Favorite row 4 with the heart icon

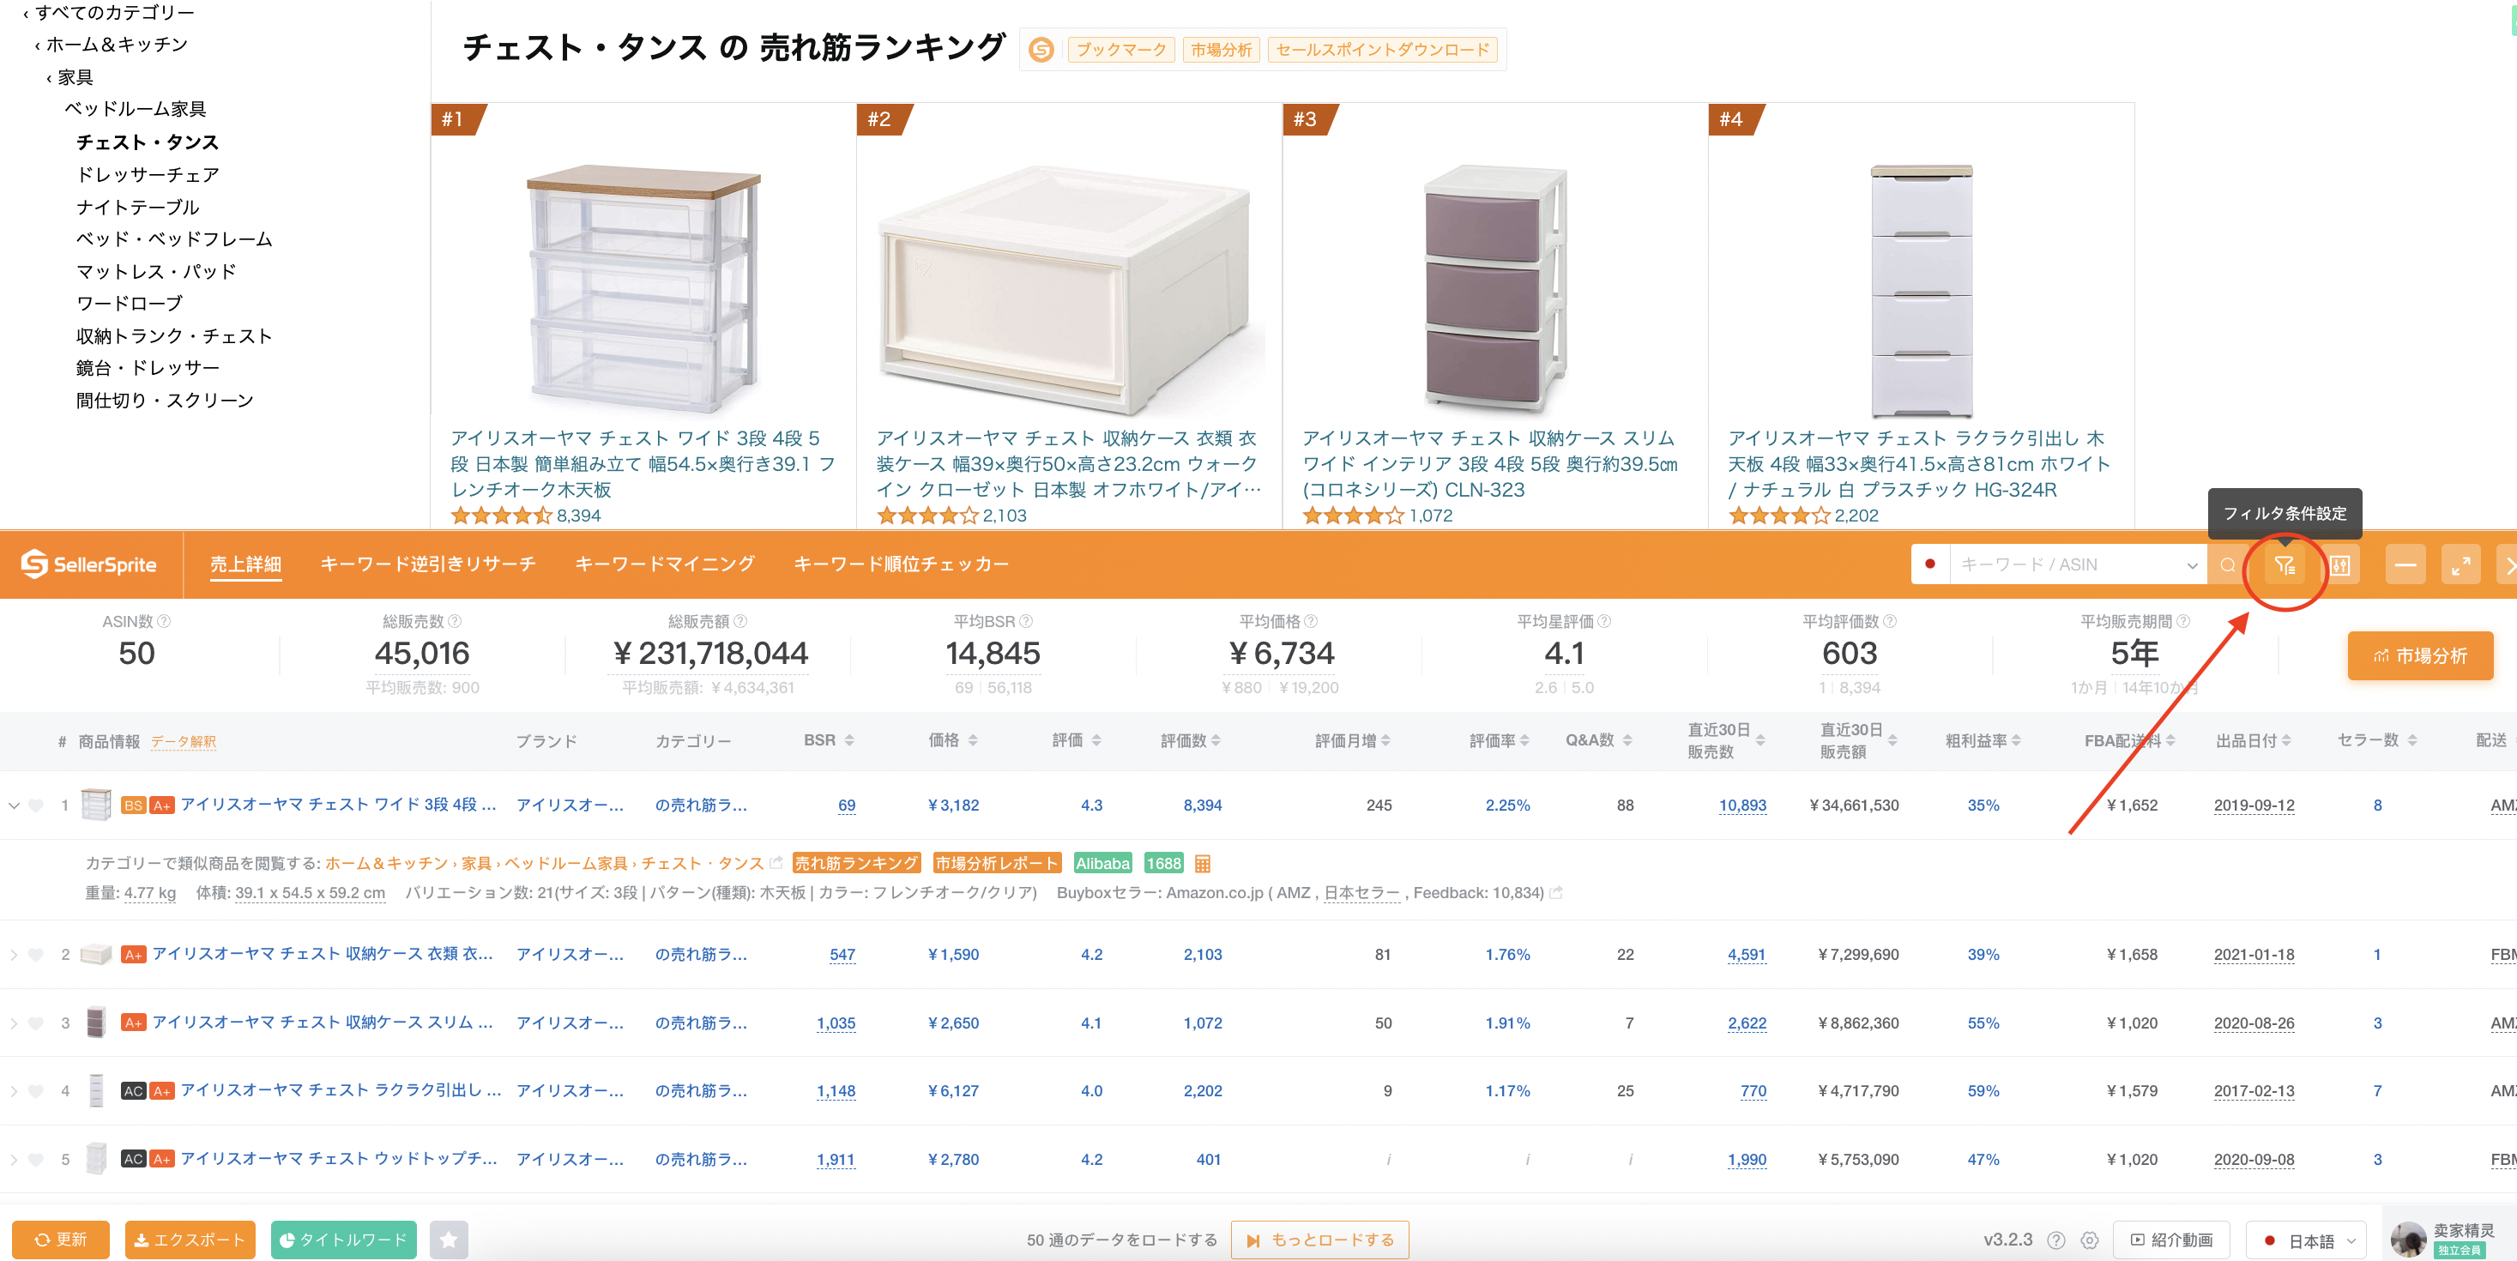point(36,1090)
